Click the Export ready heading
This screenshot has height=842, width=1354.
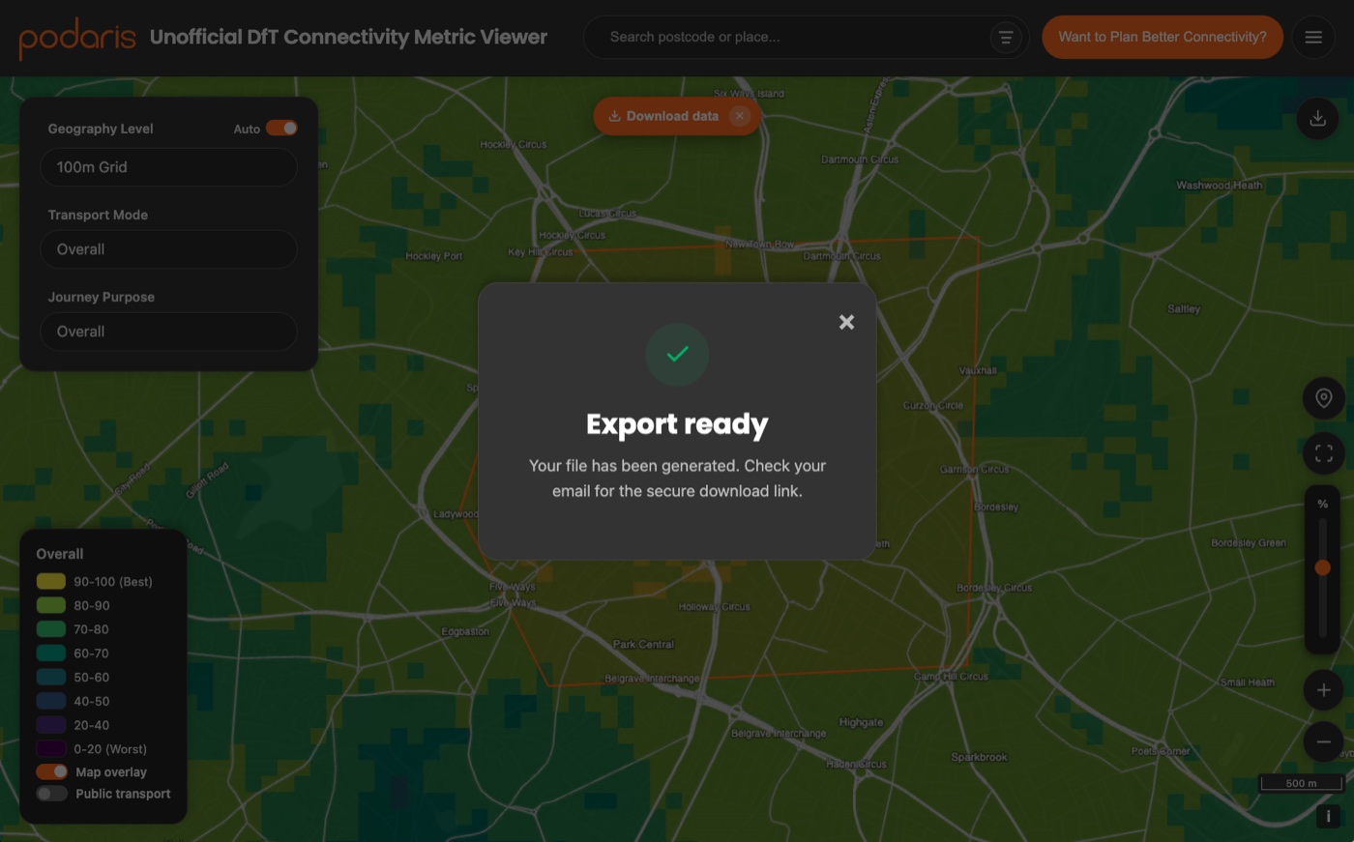coord(677,424)
